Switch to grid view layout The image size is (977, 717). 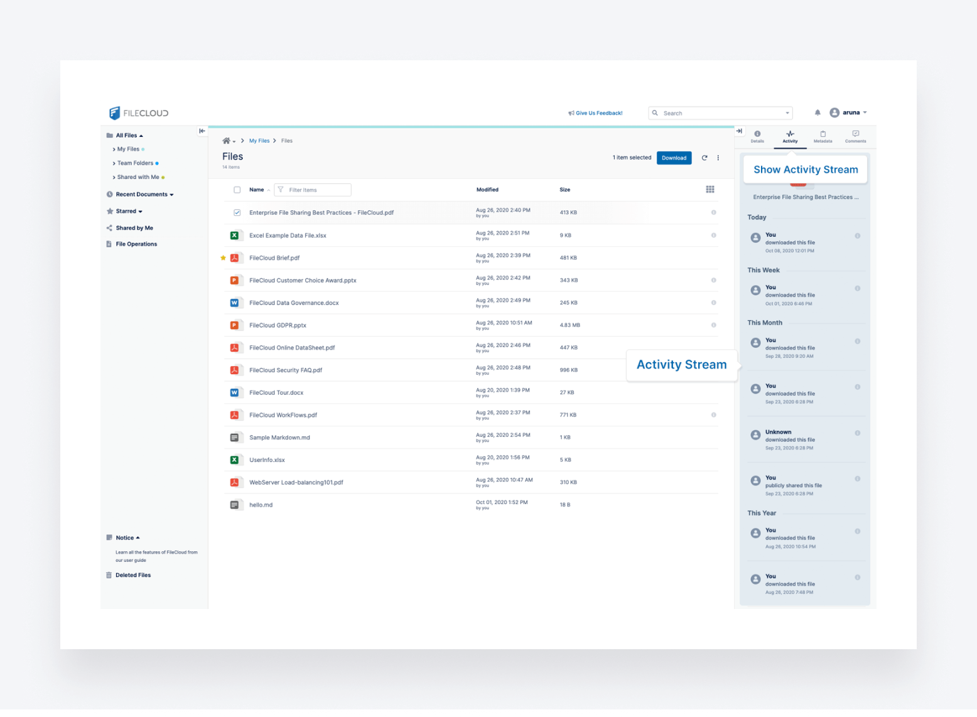point(710,189)
